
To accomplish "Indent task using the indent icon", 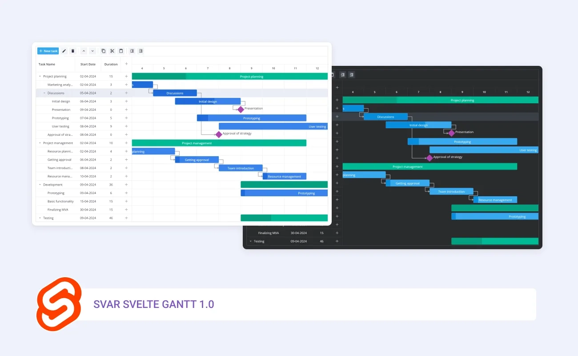I will tap(132, 51).
